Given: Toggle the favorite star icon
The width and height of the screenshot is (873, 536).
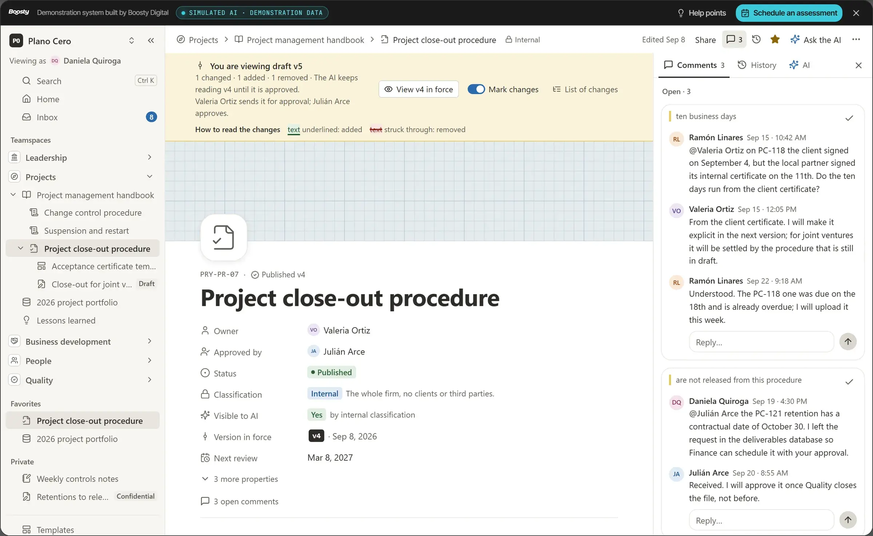Looking at the screenshot, I should click(x=775, y=40).
